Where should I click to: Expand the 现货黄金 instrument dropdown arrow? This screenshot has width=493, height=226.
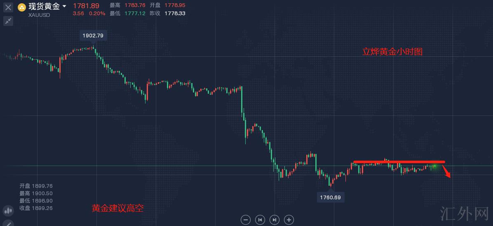coord(64,7)
